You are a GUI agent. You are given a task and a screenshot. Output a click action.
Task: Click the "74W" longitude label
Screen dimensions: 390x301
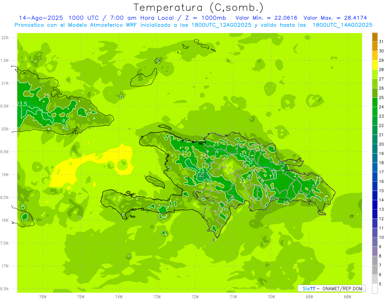pos(119,297)
